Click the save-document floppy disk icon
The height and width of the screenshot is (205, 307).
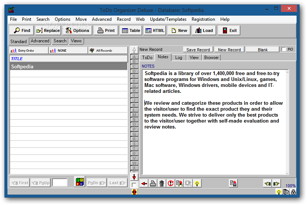tap(233, 183)
